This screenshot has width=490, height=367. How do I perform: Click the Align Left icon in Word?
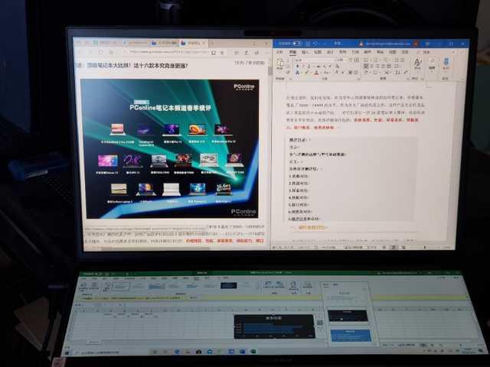[x=366, y=67]
